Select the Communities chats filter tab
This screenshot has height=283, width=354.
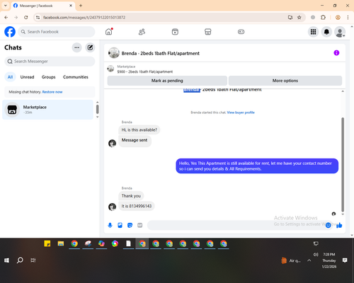[76, 77]
